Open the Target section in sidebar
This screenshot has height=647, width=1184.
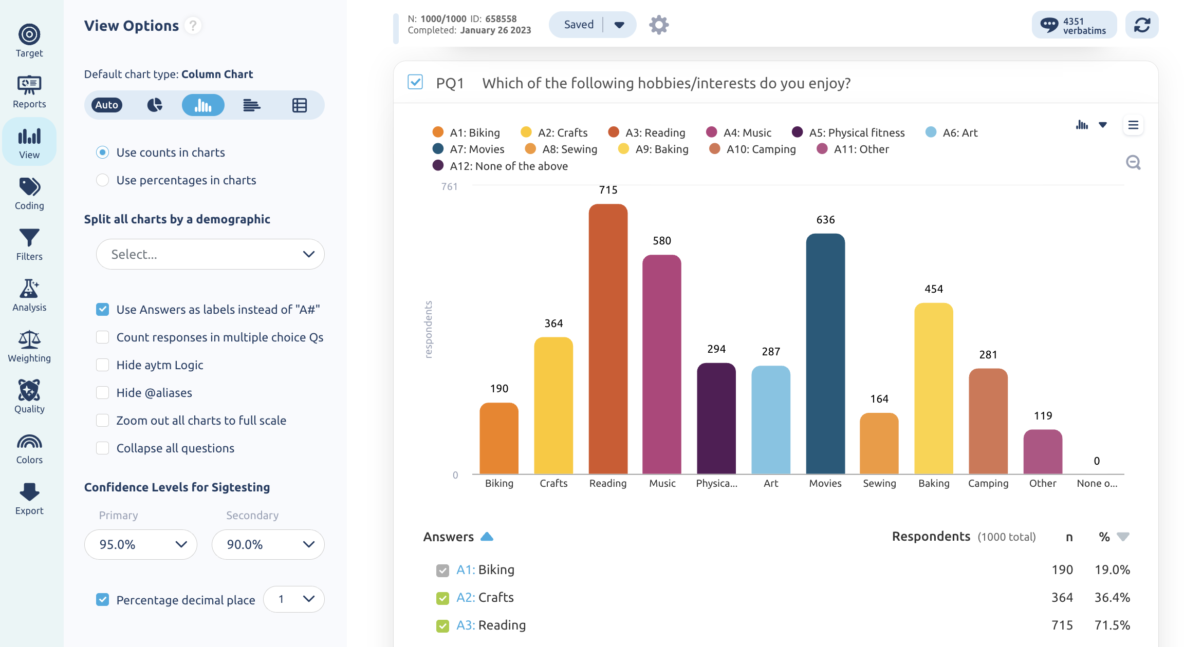[29, 41]
